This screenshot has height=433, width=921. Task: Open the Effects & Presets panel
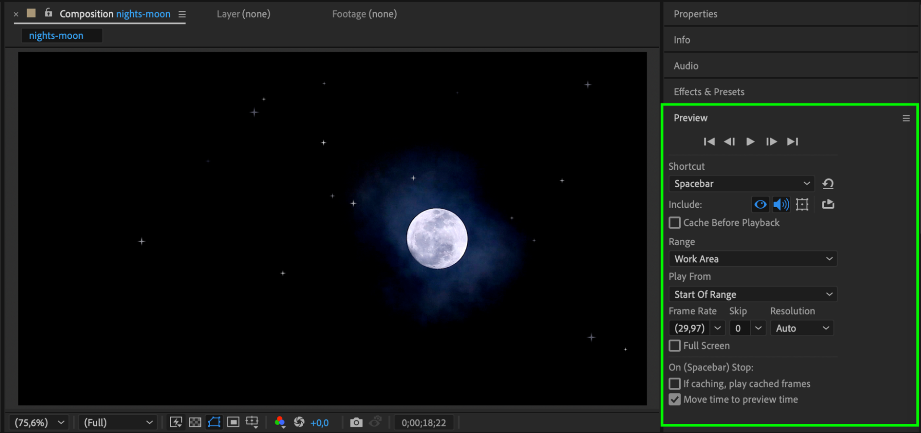pos(709,92)
